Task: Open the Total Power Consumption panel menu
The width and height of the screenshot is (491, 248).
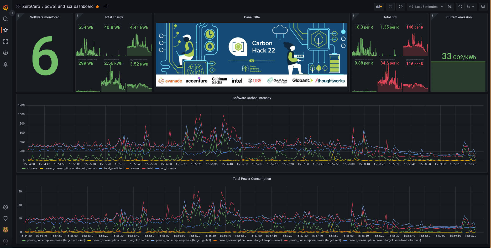Action: click(252, 179)
